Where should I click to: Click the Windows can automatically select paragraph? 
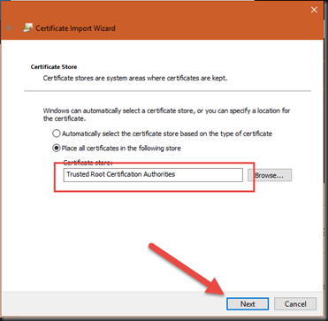166,115
